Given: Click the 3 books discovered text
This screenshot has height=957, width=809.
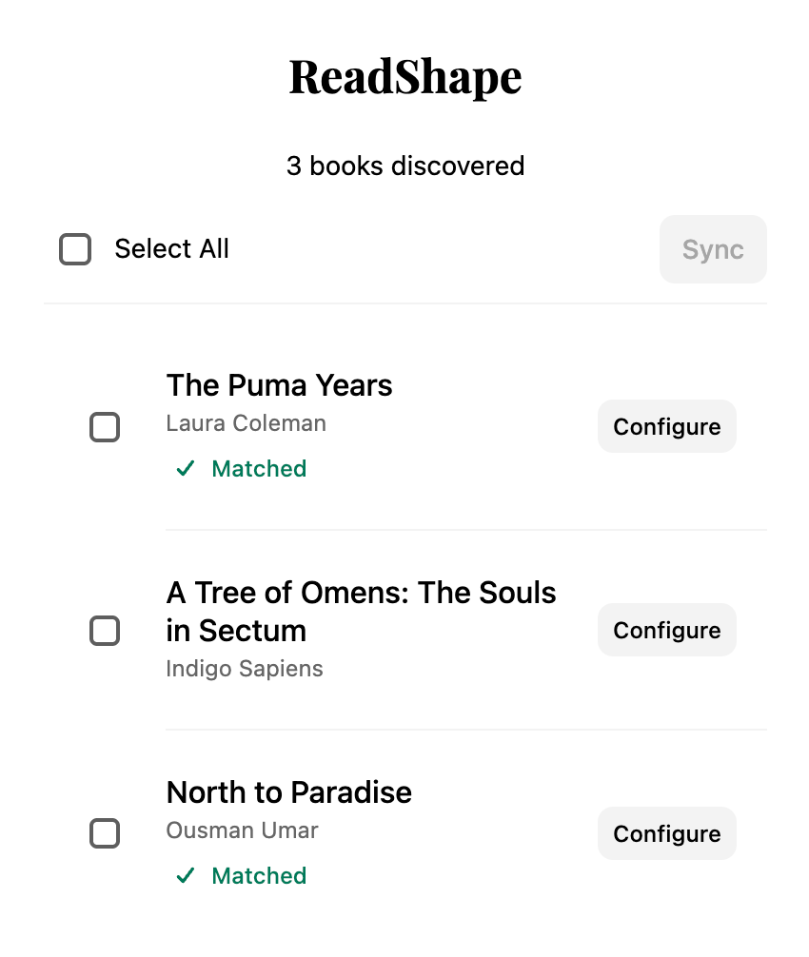Looking at the screenshot, I should pos(405,166).
